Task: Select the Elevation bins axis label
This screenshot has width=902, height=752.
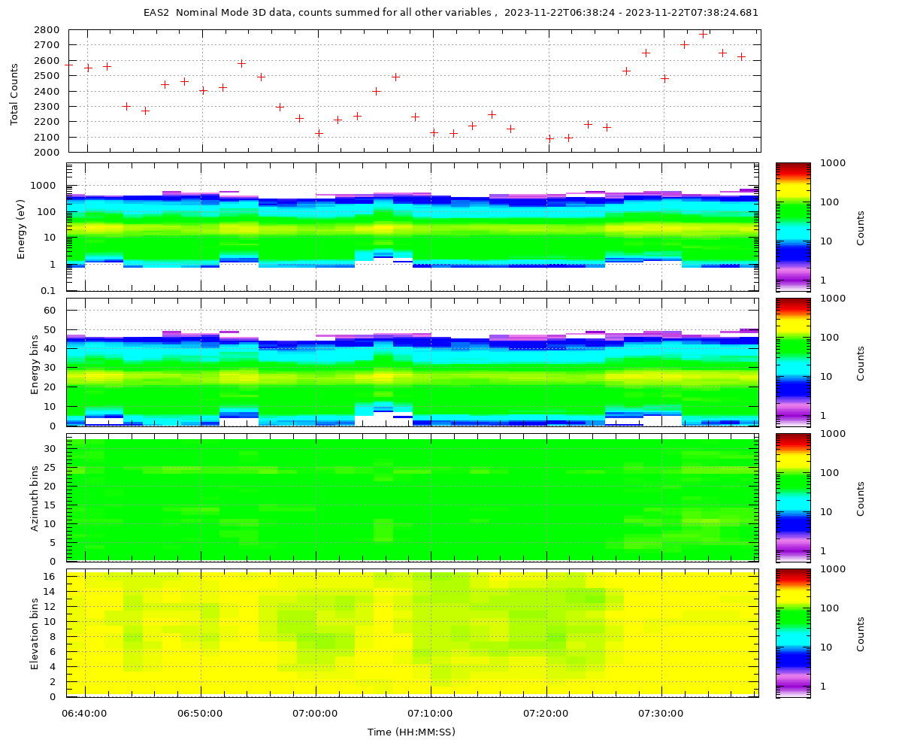Action: pyautogui.click(x=33, y=632)
